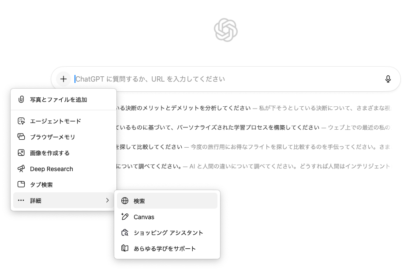Viewport: 419px width, 273px height.
Task: Click the タブ検索 tab icon
Action: pos(21,185)
